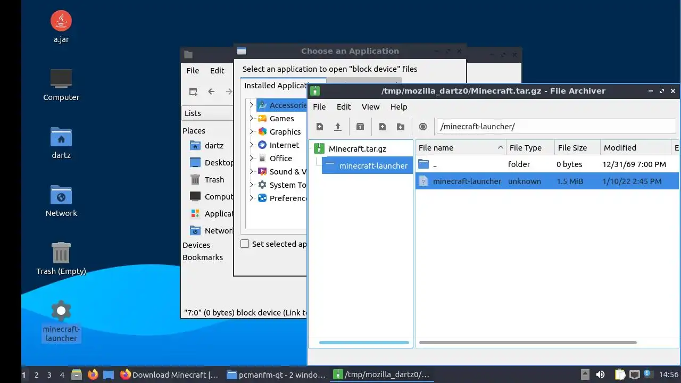Viewport: 681px width, 383px height.
Task: Click the horizontal scrollbar under the file list
Action: [528, 343]
